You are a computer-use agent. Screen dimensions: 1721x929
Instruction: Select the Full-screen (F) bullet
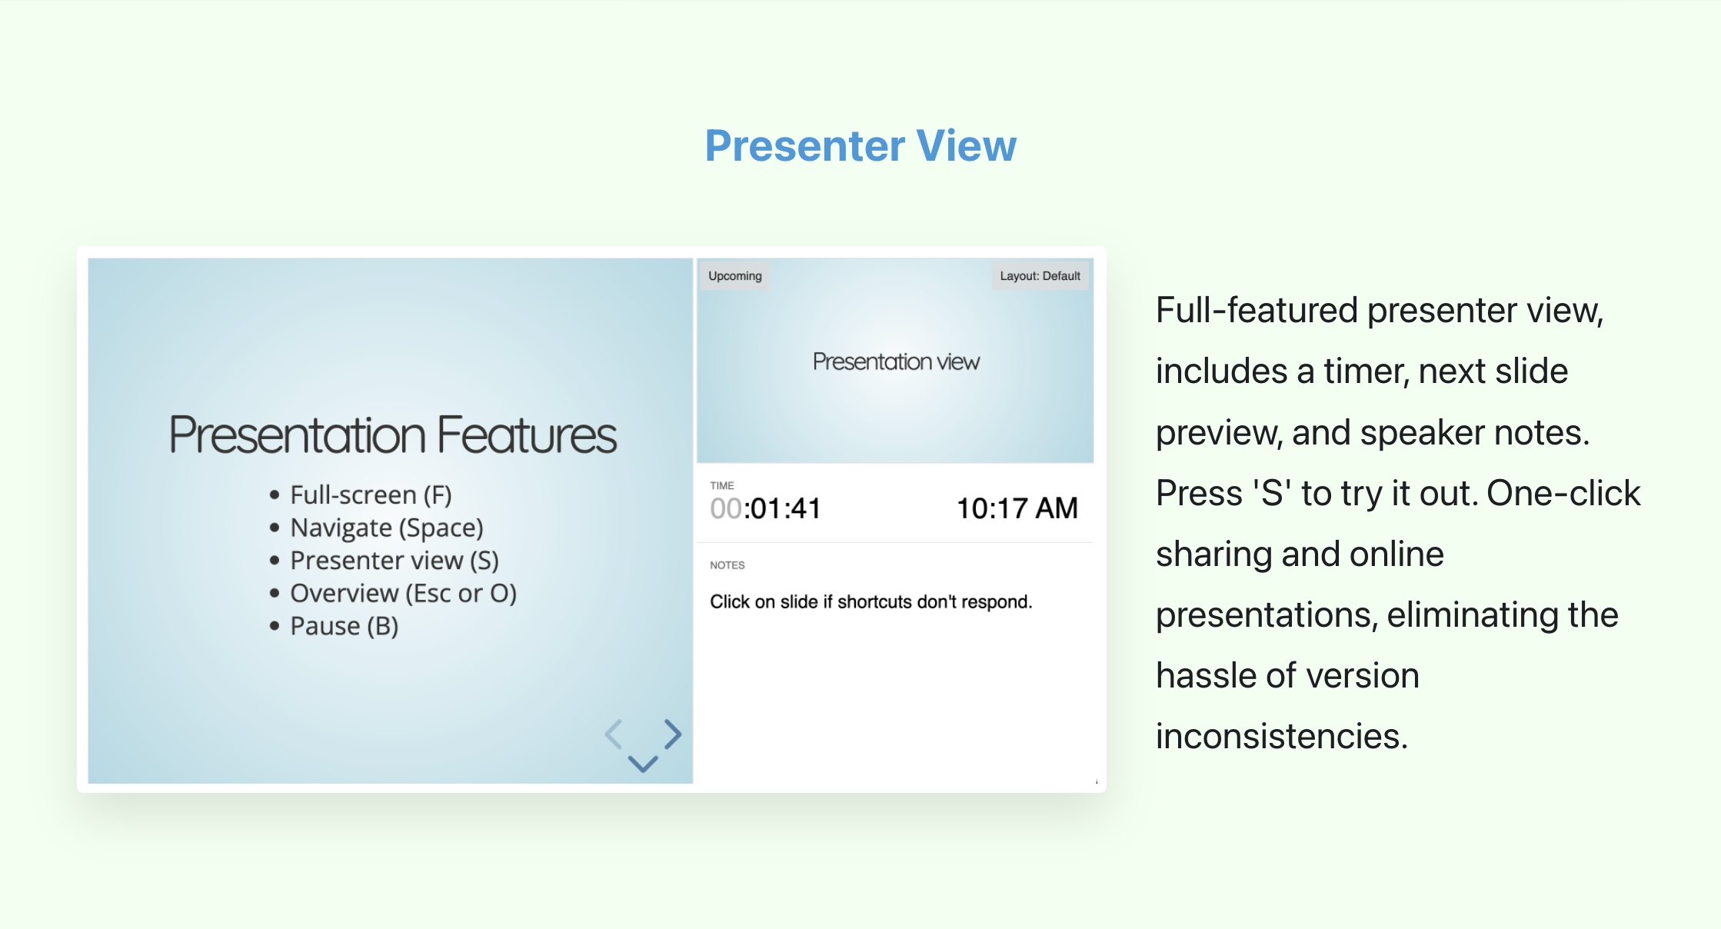coord(371,494)
